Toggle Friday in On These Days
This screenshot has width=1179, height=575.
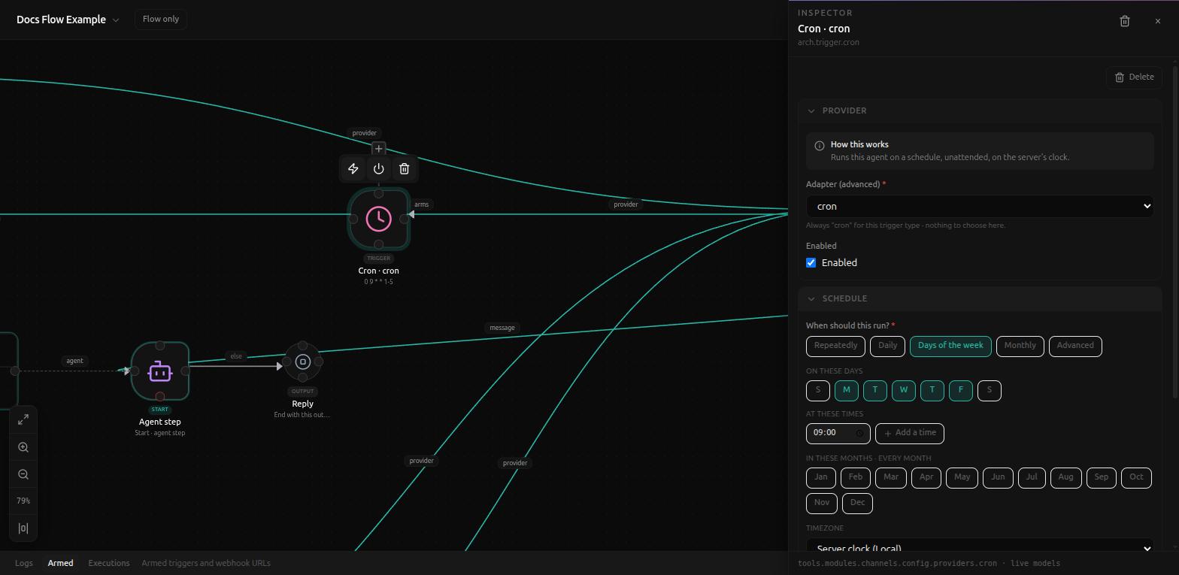tap(961, 390)
